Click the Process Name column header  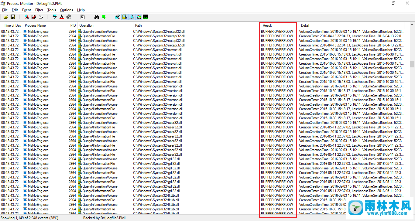(x=41, y=25)
